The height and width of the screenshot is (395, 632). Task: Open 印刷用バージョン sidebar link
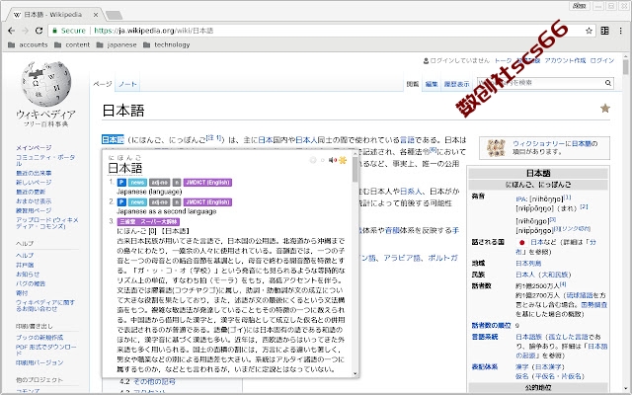(39, 362)
